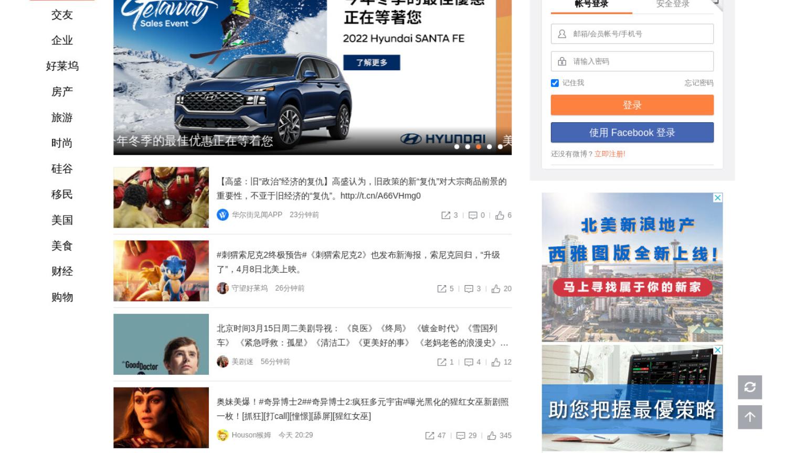Viewport: 806px width, 453px height.
Task: Open the 硅谷 category
Action: coord(62,169)
